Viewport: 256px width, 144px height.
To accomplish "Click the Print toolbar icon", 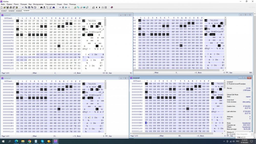I will (x=10, y=7).
